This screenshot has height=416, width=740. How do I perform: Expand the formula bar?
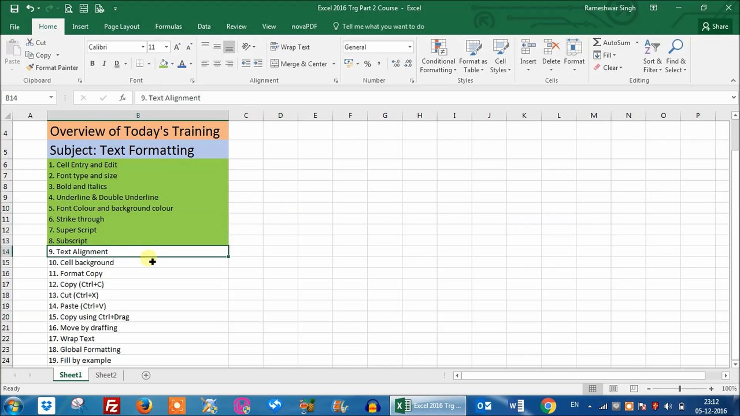734,98
